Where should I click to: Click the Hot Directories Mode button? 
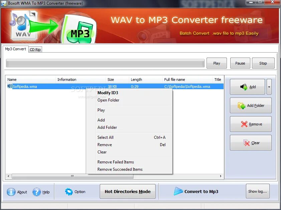127,191
